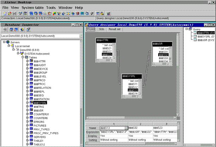The height and width of the screenshot is (147, 216).
Task: Click the table icon beside PICTURES
Action: (31, 125)
